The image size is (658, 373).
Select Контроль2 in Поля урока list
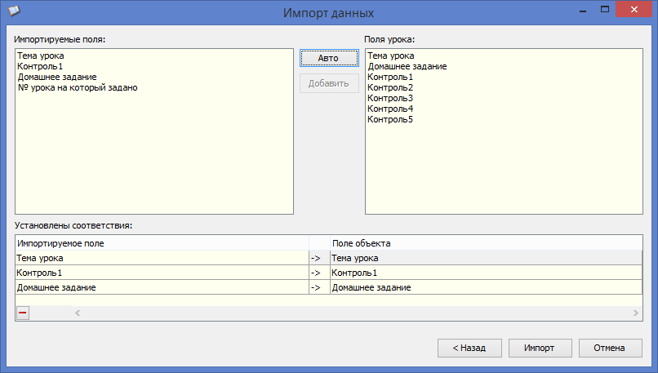(390, 87)
